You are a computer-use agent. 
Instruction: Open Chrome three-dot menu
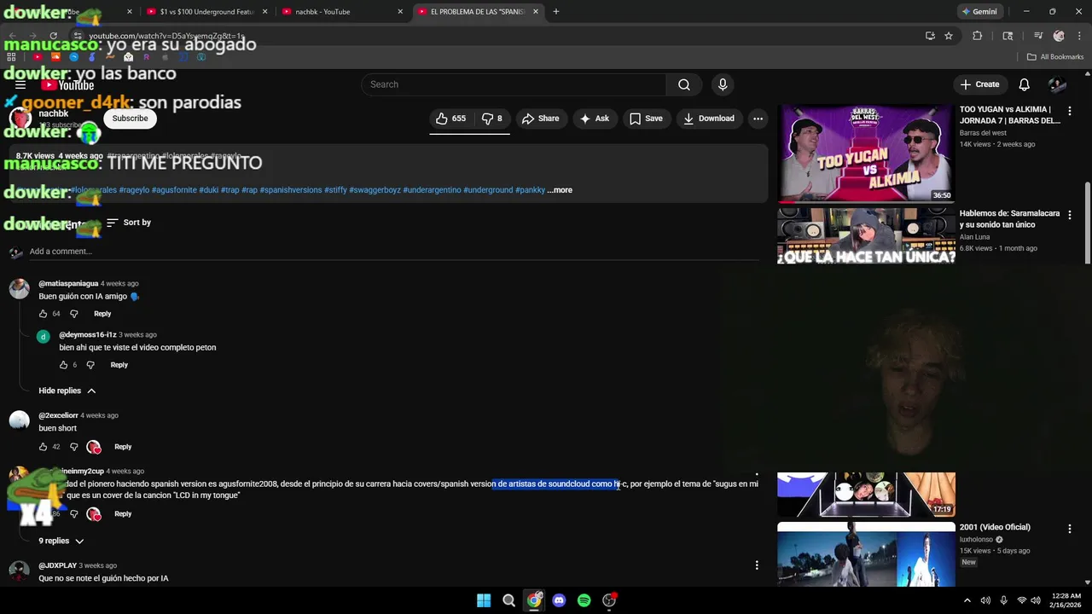tap(1079, 36)
